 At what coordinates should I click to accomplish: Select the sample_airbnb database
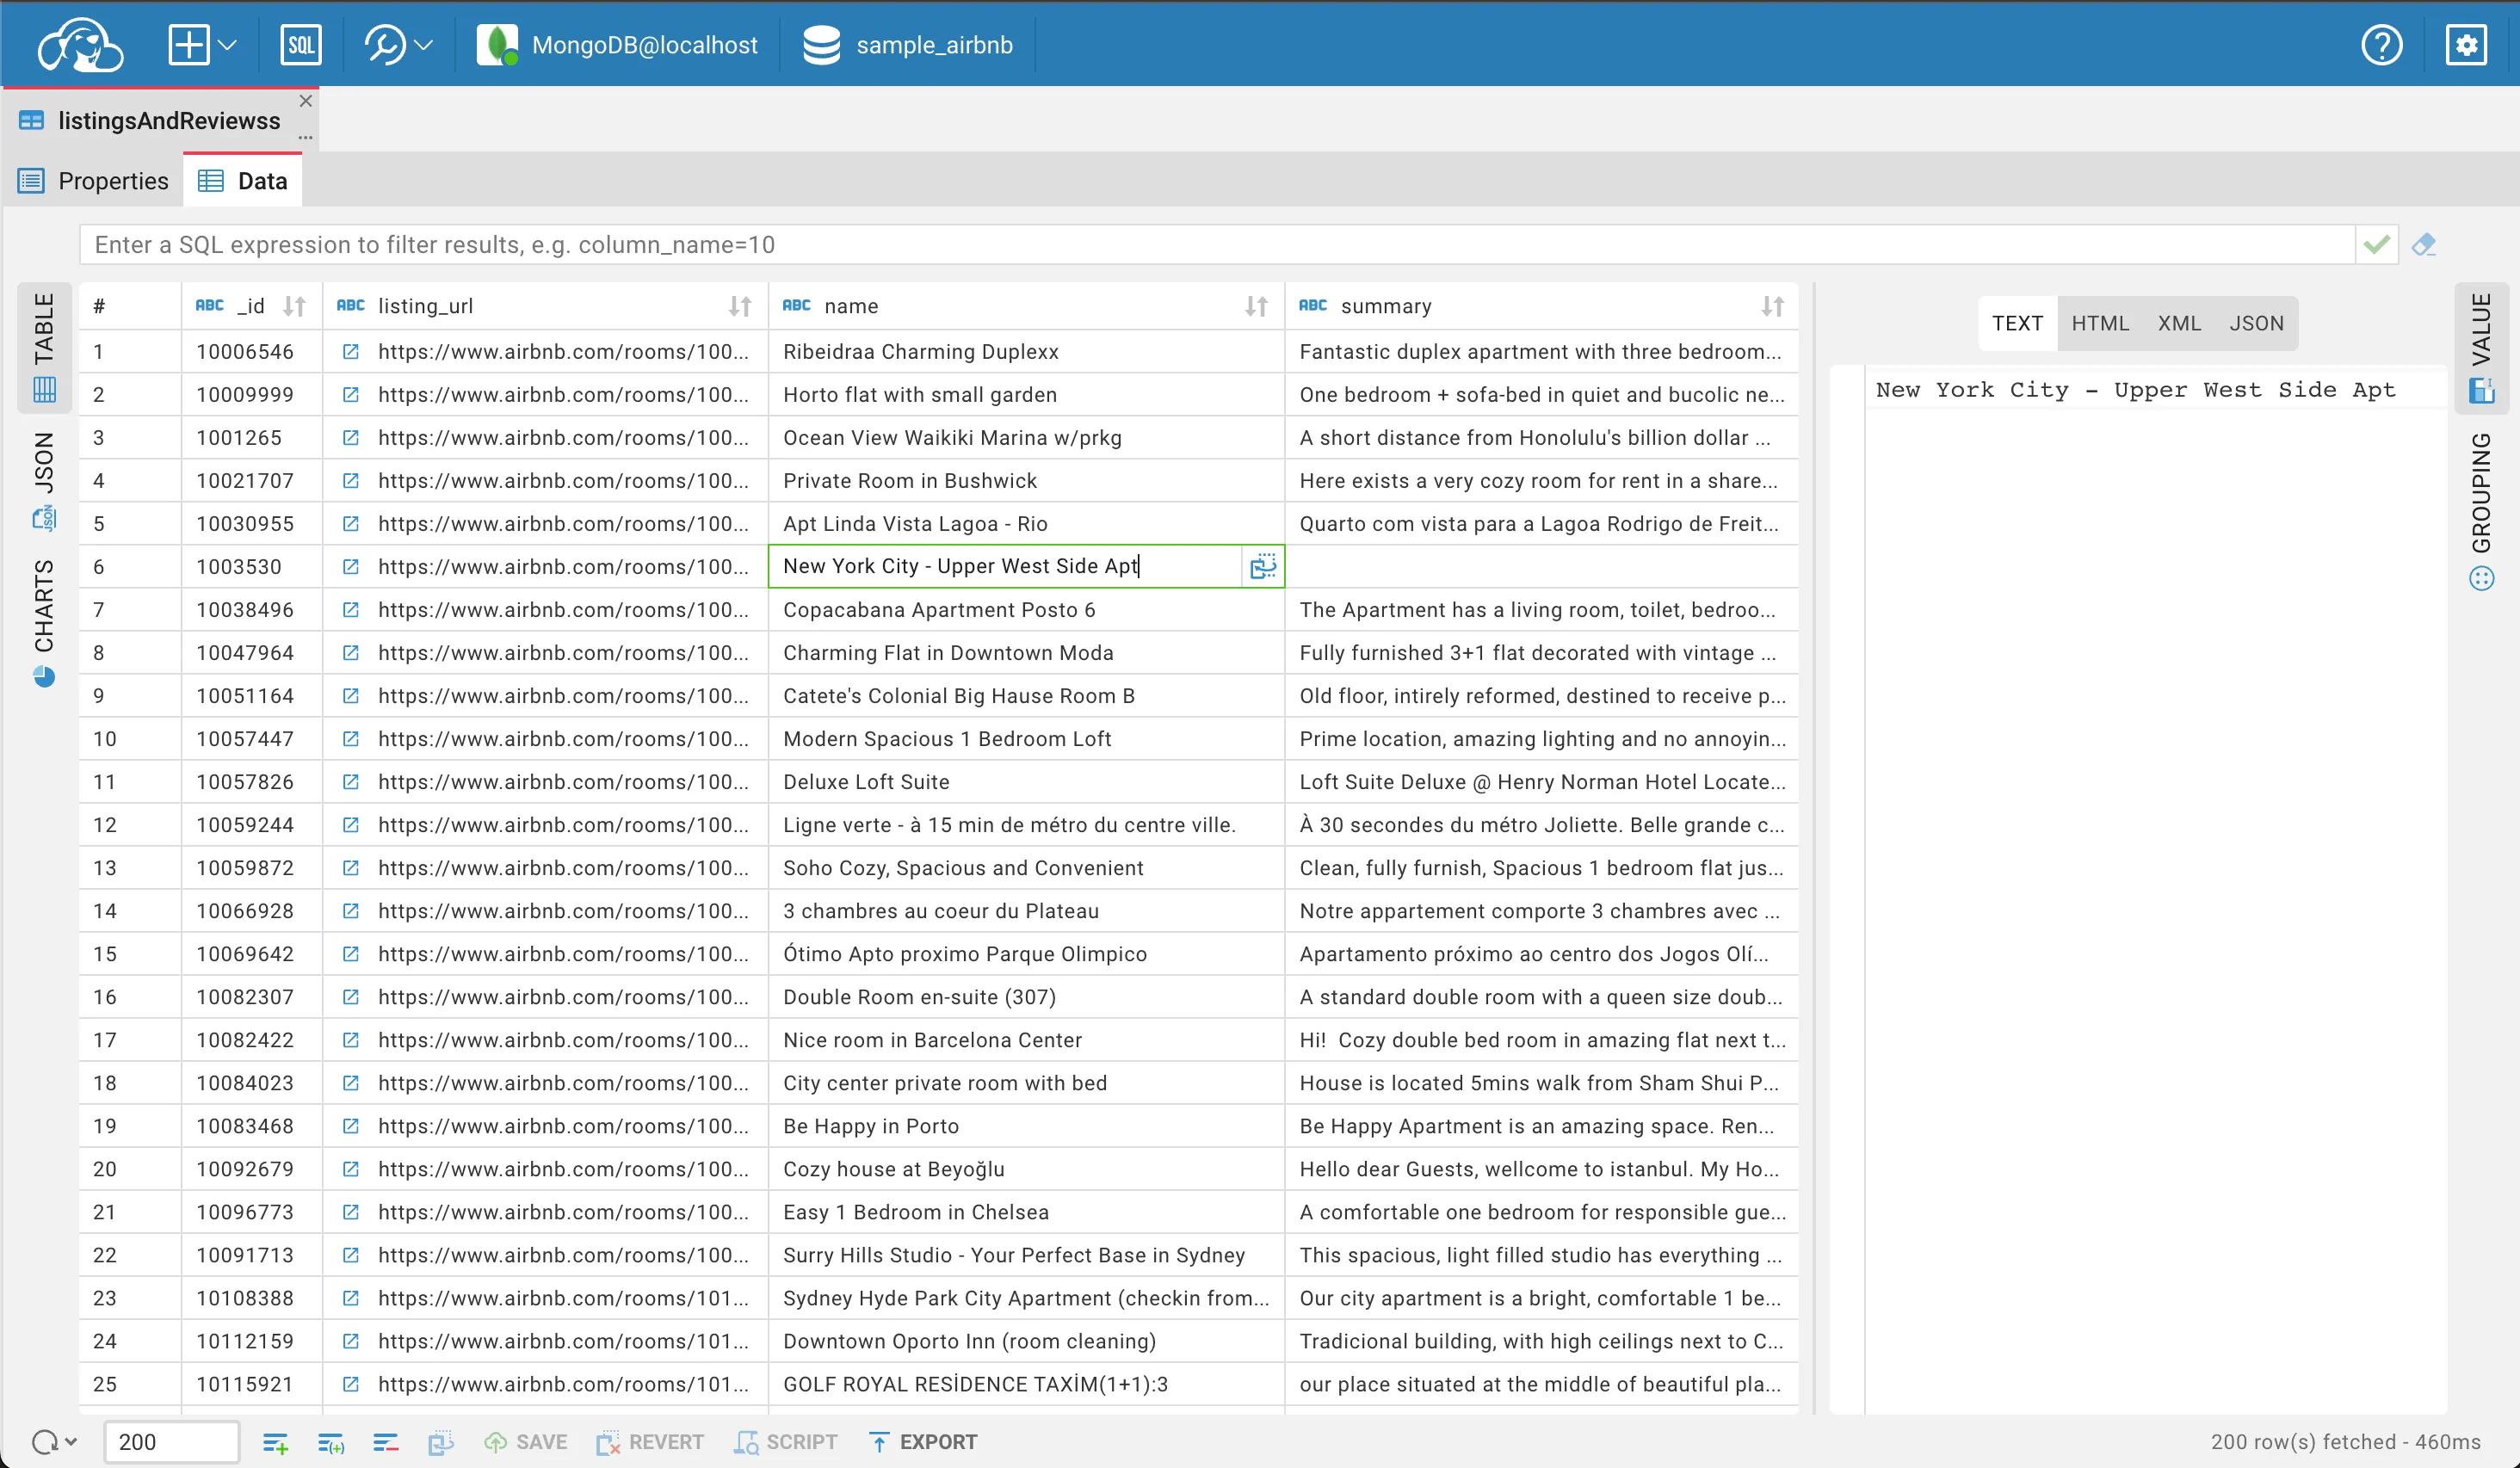coord(908,45)
